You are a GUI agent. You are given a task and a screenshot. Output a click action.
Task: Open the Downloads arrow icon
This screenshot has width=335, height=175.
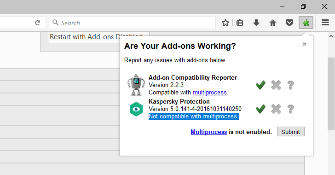256,23
